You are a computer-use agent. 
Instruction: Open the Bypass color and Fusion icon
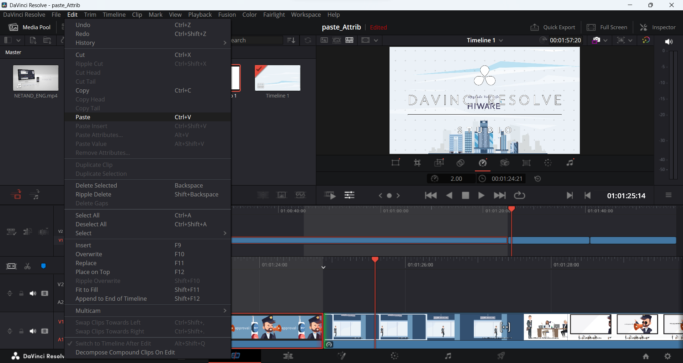pyautogui.click(x=646, y=40)
